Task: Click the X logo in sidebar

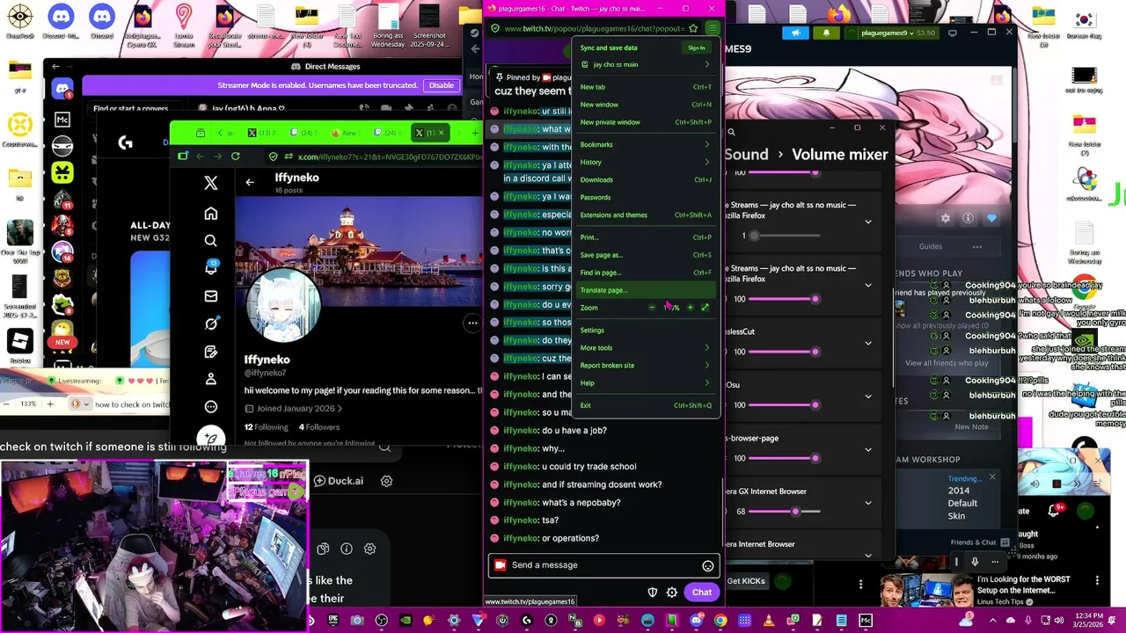Action: 211,183
